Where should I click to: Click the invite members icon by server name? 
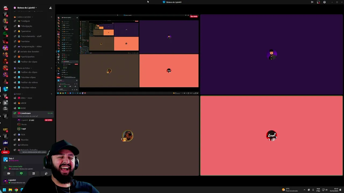[51, 8]
